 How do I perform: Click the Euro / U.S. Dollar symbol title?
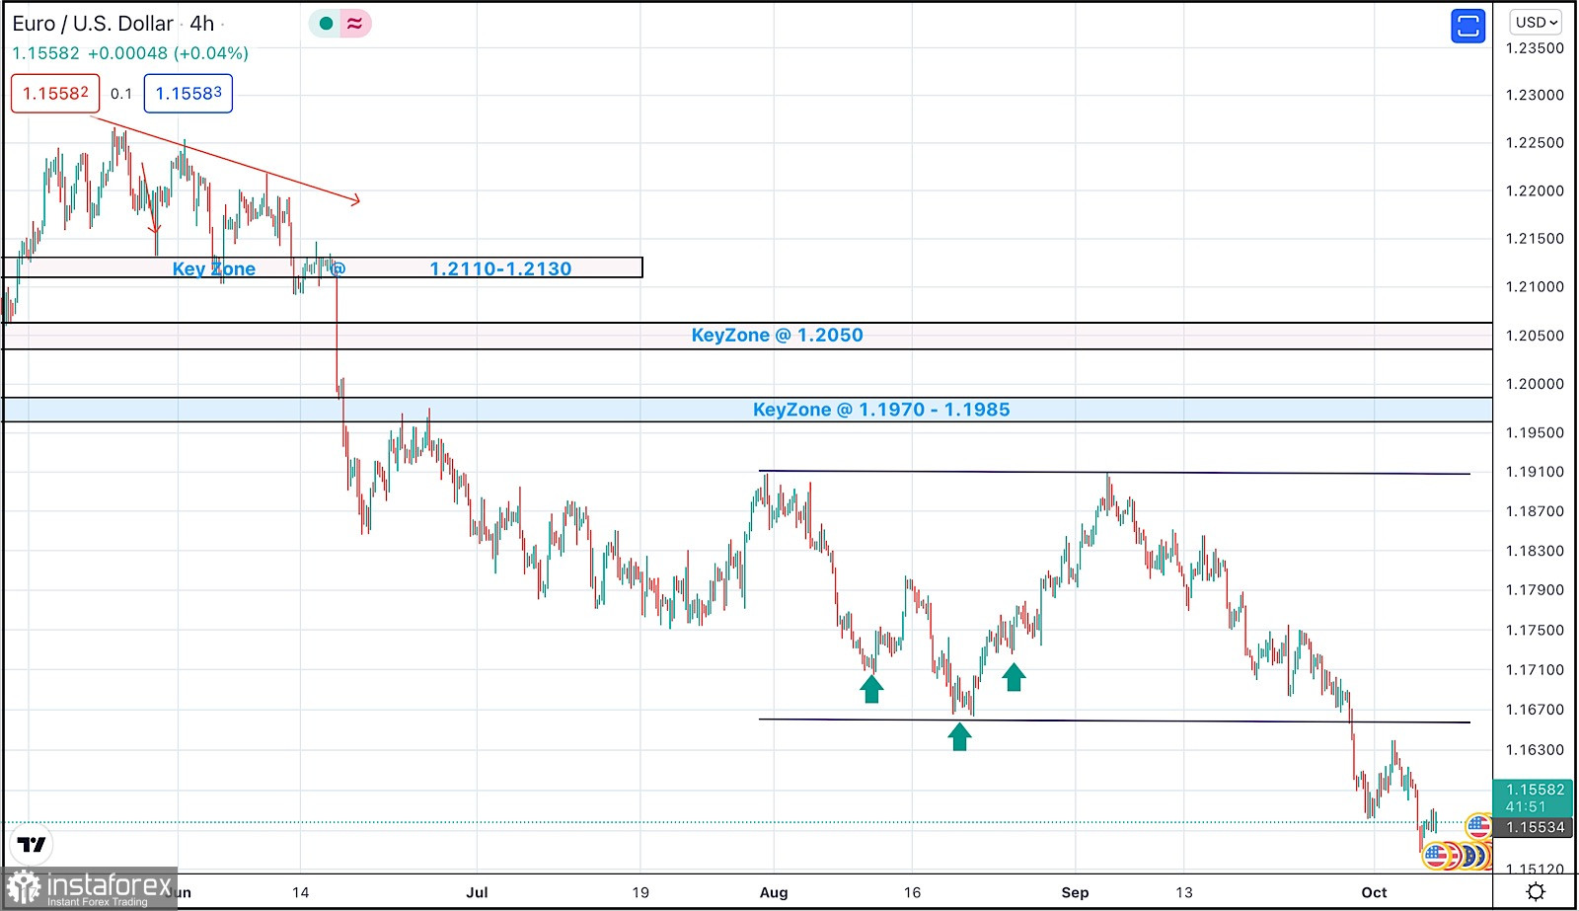[x=93, y=24]
